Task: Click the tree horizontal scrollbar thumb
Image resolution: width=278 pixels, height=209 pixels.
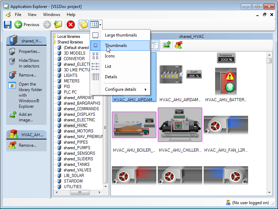Action: click(80, 192)
